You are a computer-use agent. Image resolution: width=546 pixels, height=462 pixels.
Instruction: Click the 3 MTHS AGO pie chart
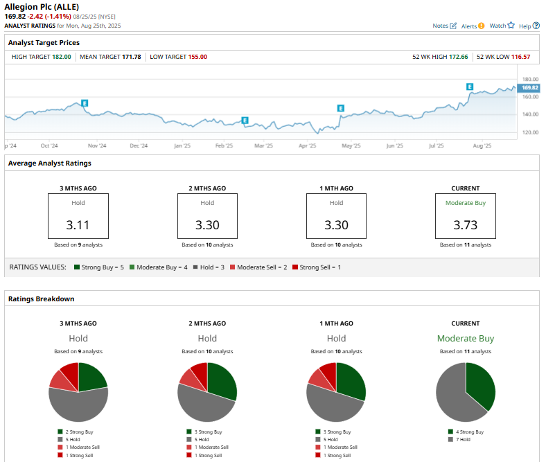tap(78, 392)
